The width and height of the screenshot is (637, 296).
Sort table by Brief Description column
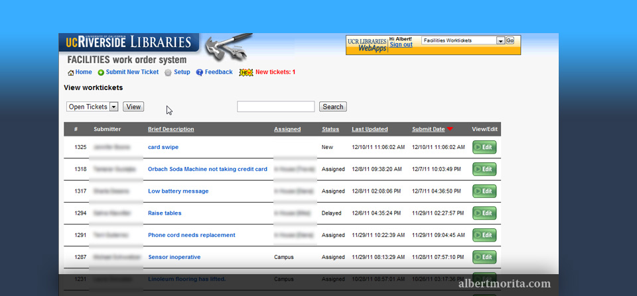pyautogui.click(x=171, y=129)
